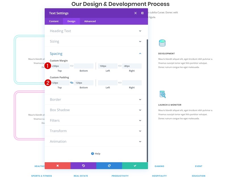Toggle link for margin top and bottom
Screen dimensions: 250x186
coord(72,66)
